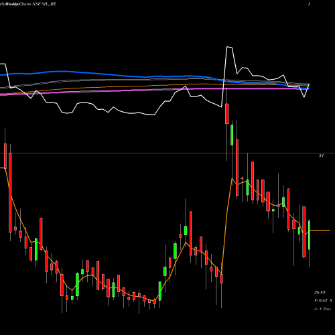Click the closing price value '26.83'
Screen dimensions: 335x335
click(x=320, y=292)
